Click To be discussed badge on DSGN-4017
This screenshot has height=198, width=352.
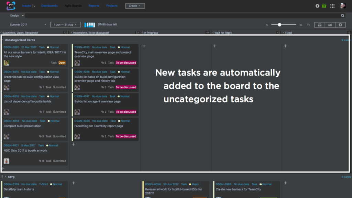126,112
